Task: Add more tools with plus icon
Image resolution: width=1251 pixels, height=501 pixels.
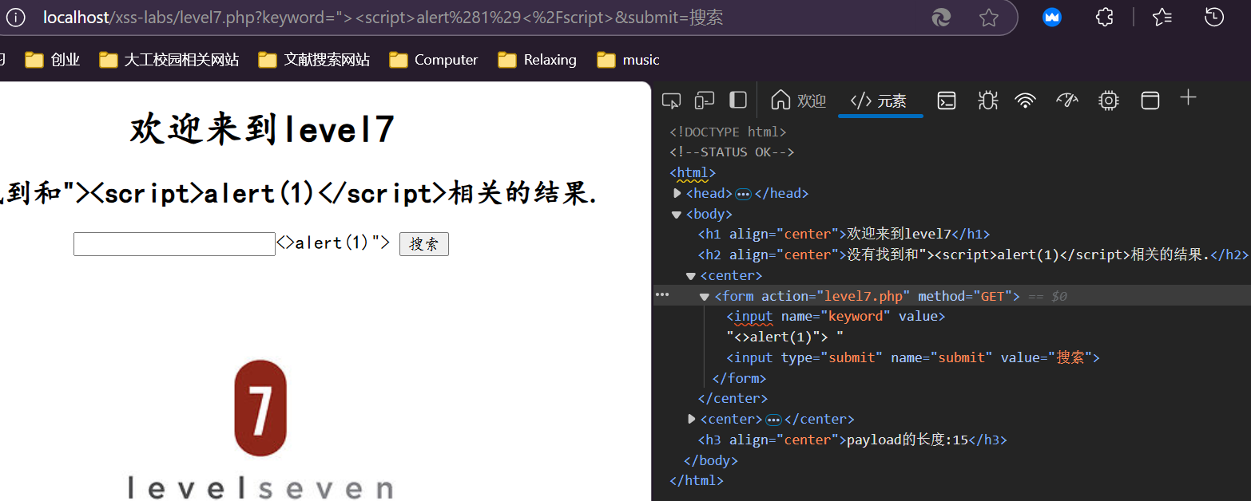Action: (x=1189, y=97)
